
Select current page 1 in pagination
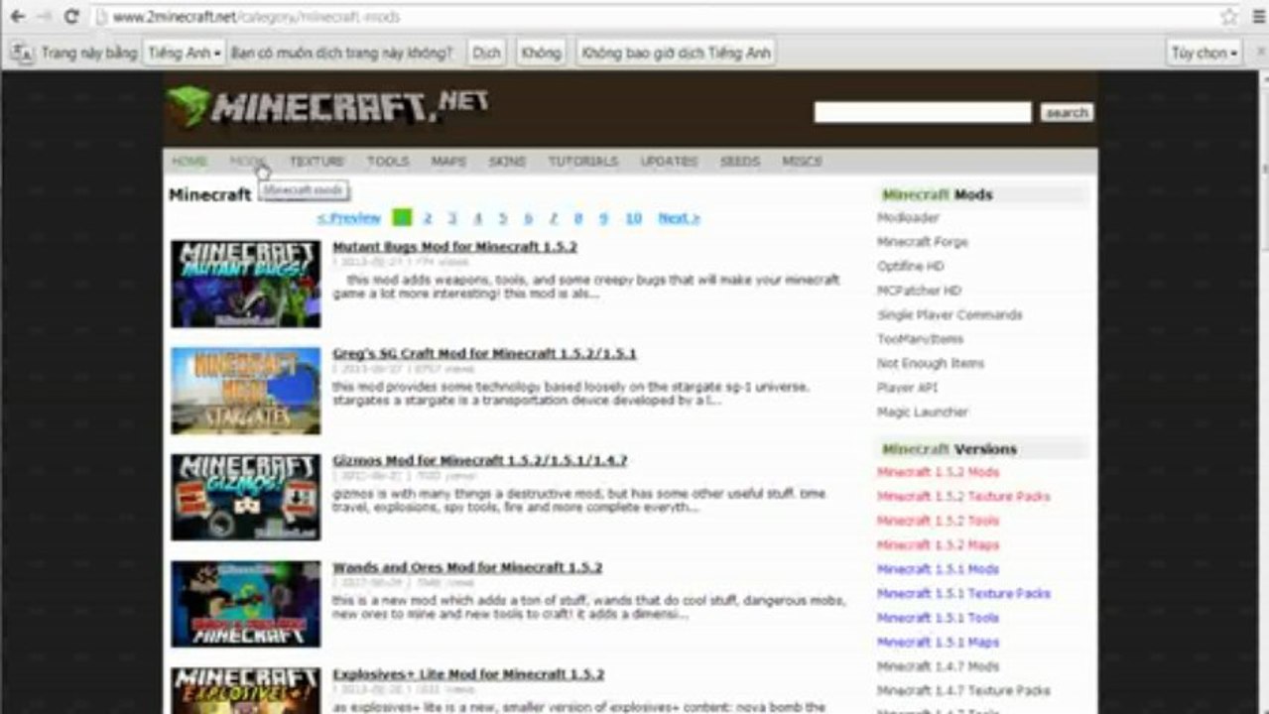click(x=402, y=218)
